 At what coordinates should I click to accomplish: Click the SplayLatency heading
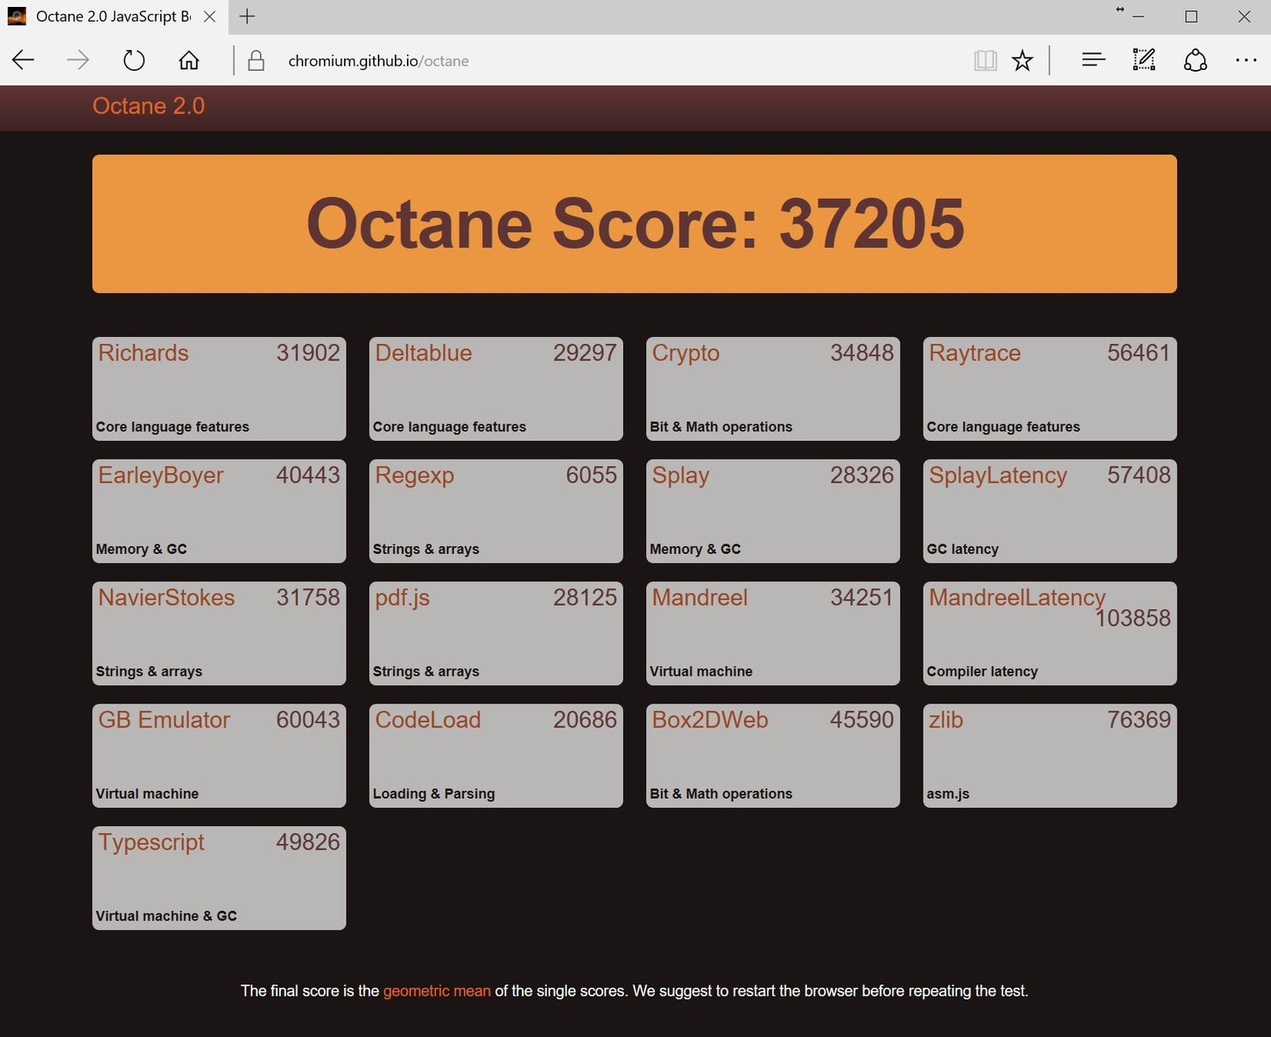(x=998, y=475)
